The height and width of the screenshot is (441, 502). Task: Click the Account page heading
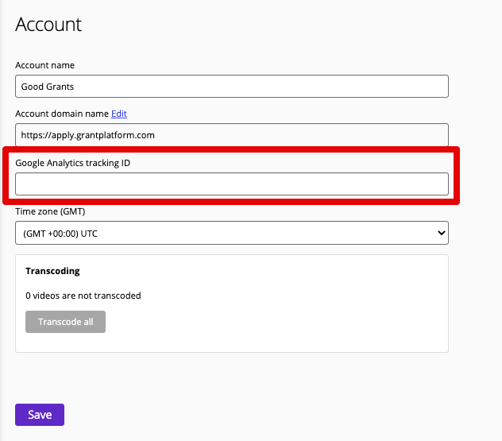coord(48,25)
